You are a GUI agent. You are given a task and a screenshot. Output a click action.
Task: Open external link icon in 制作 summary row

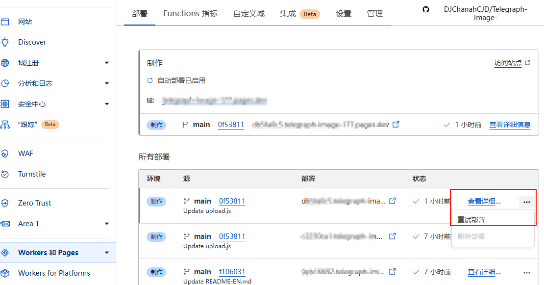coord(396,124)
